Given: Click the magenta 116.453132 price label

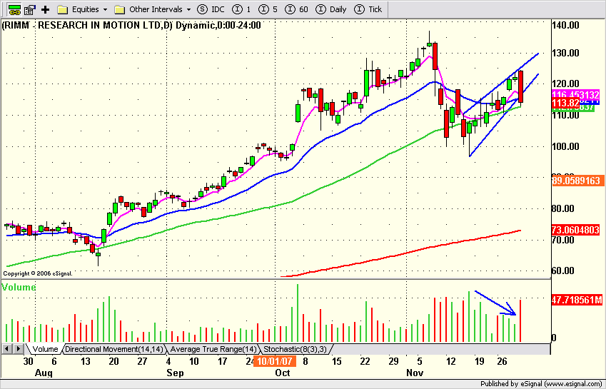Looking at the screenshot, I should pyautogui.click(x=576, y=95).
